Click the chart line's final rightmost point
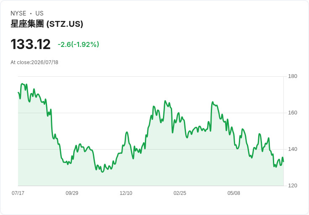This screenshot has height=215, width=309. coord(283,161)
